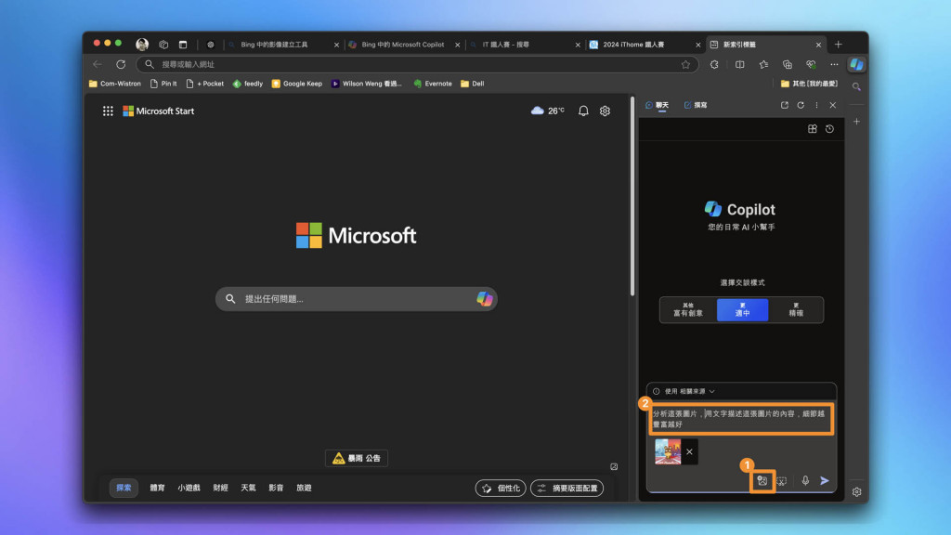Select 旅遊 feed category

(x=304, y=488)
